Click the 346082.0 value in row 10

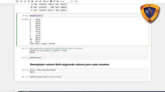[x=63, y=7]
